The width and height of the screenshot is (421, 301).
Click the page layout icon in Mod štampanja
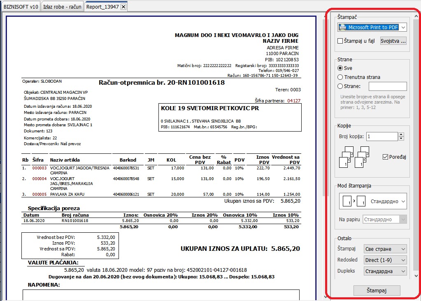point(354,201)
